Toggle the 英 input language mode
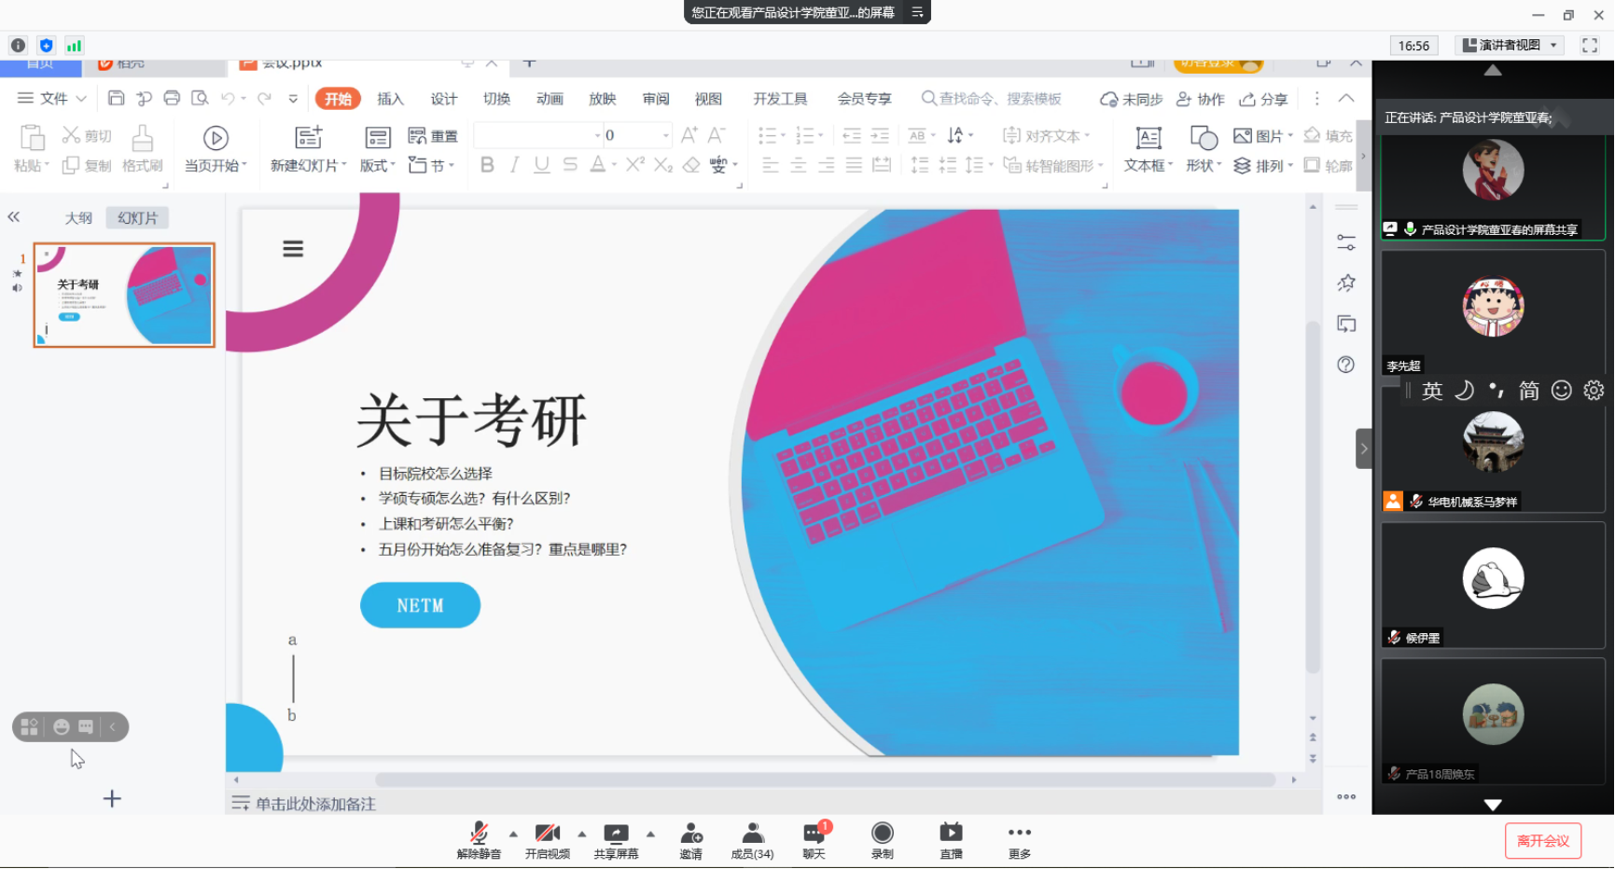1615x869 pixels. coord(1432,391)
